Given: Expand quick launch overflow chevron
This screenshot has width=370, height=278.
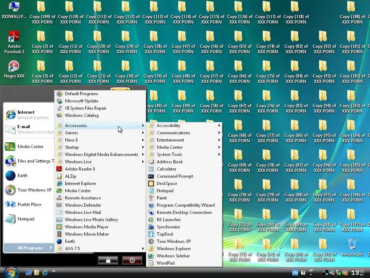Looking at the screenshot, I should click(54, 271).
